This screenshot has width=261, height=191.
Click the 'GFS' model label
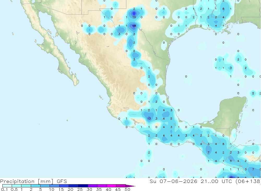tap(62, 181)
